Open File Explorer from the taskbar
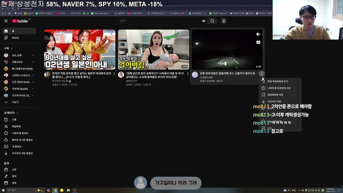Screen dimensions: 343x193 [68, 190]
